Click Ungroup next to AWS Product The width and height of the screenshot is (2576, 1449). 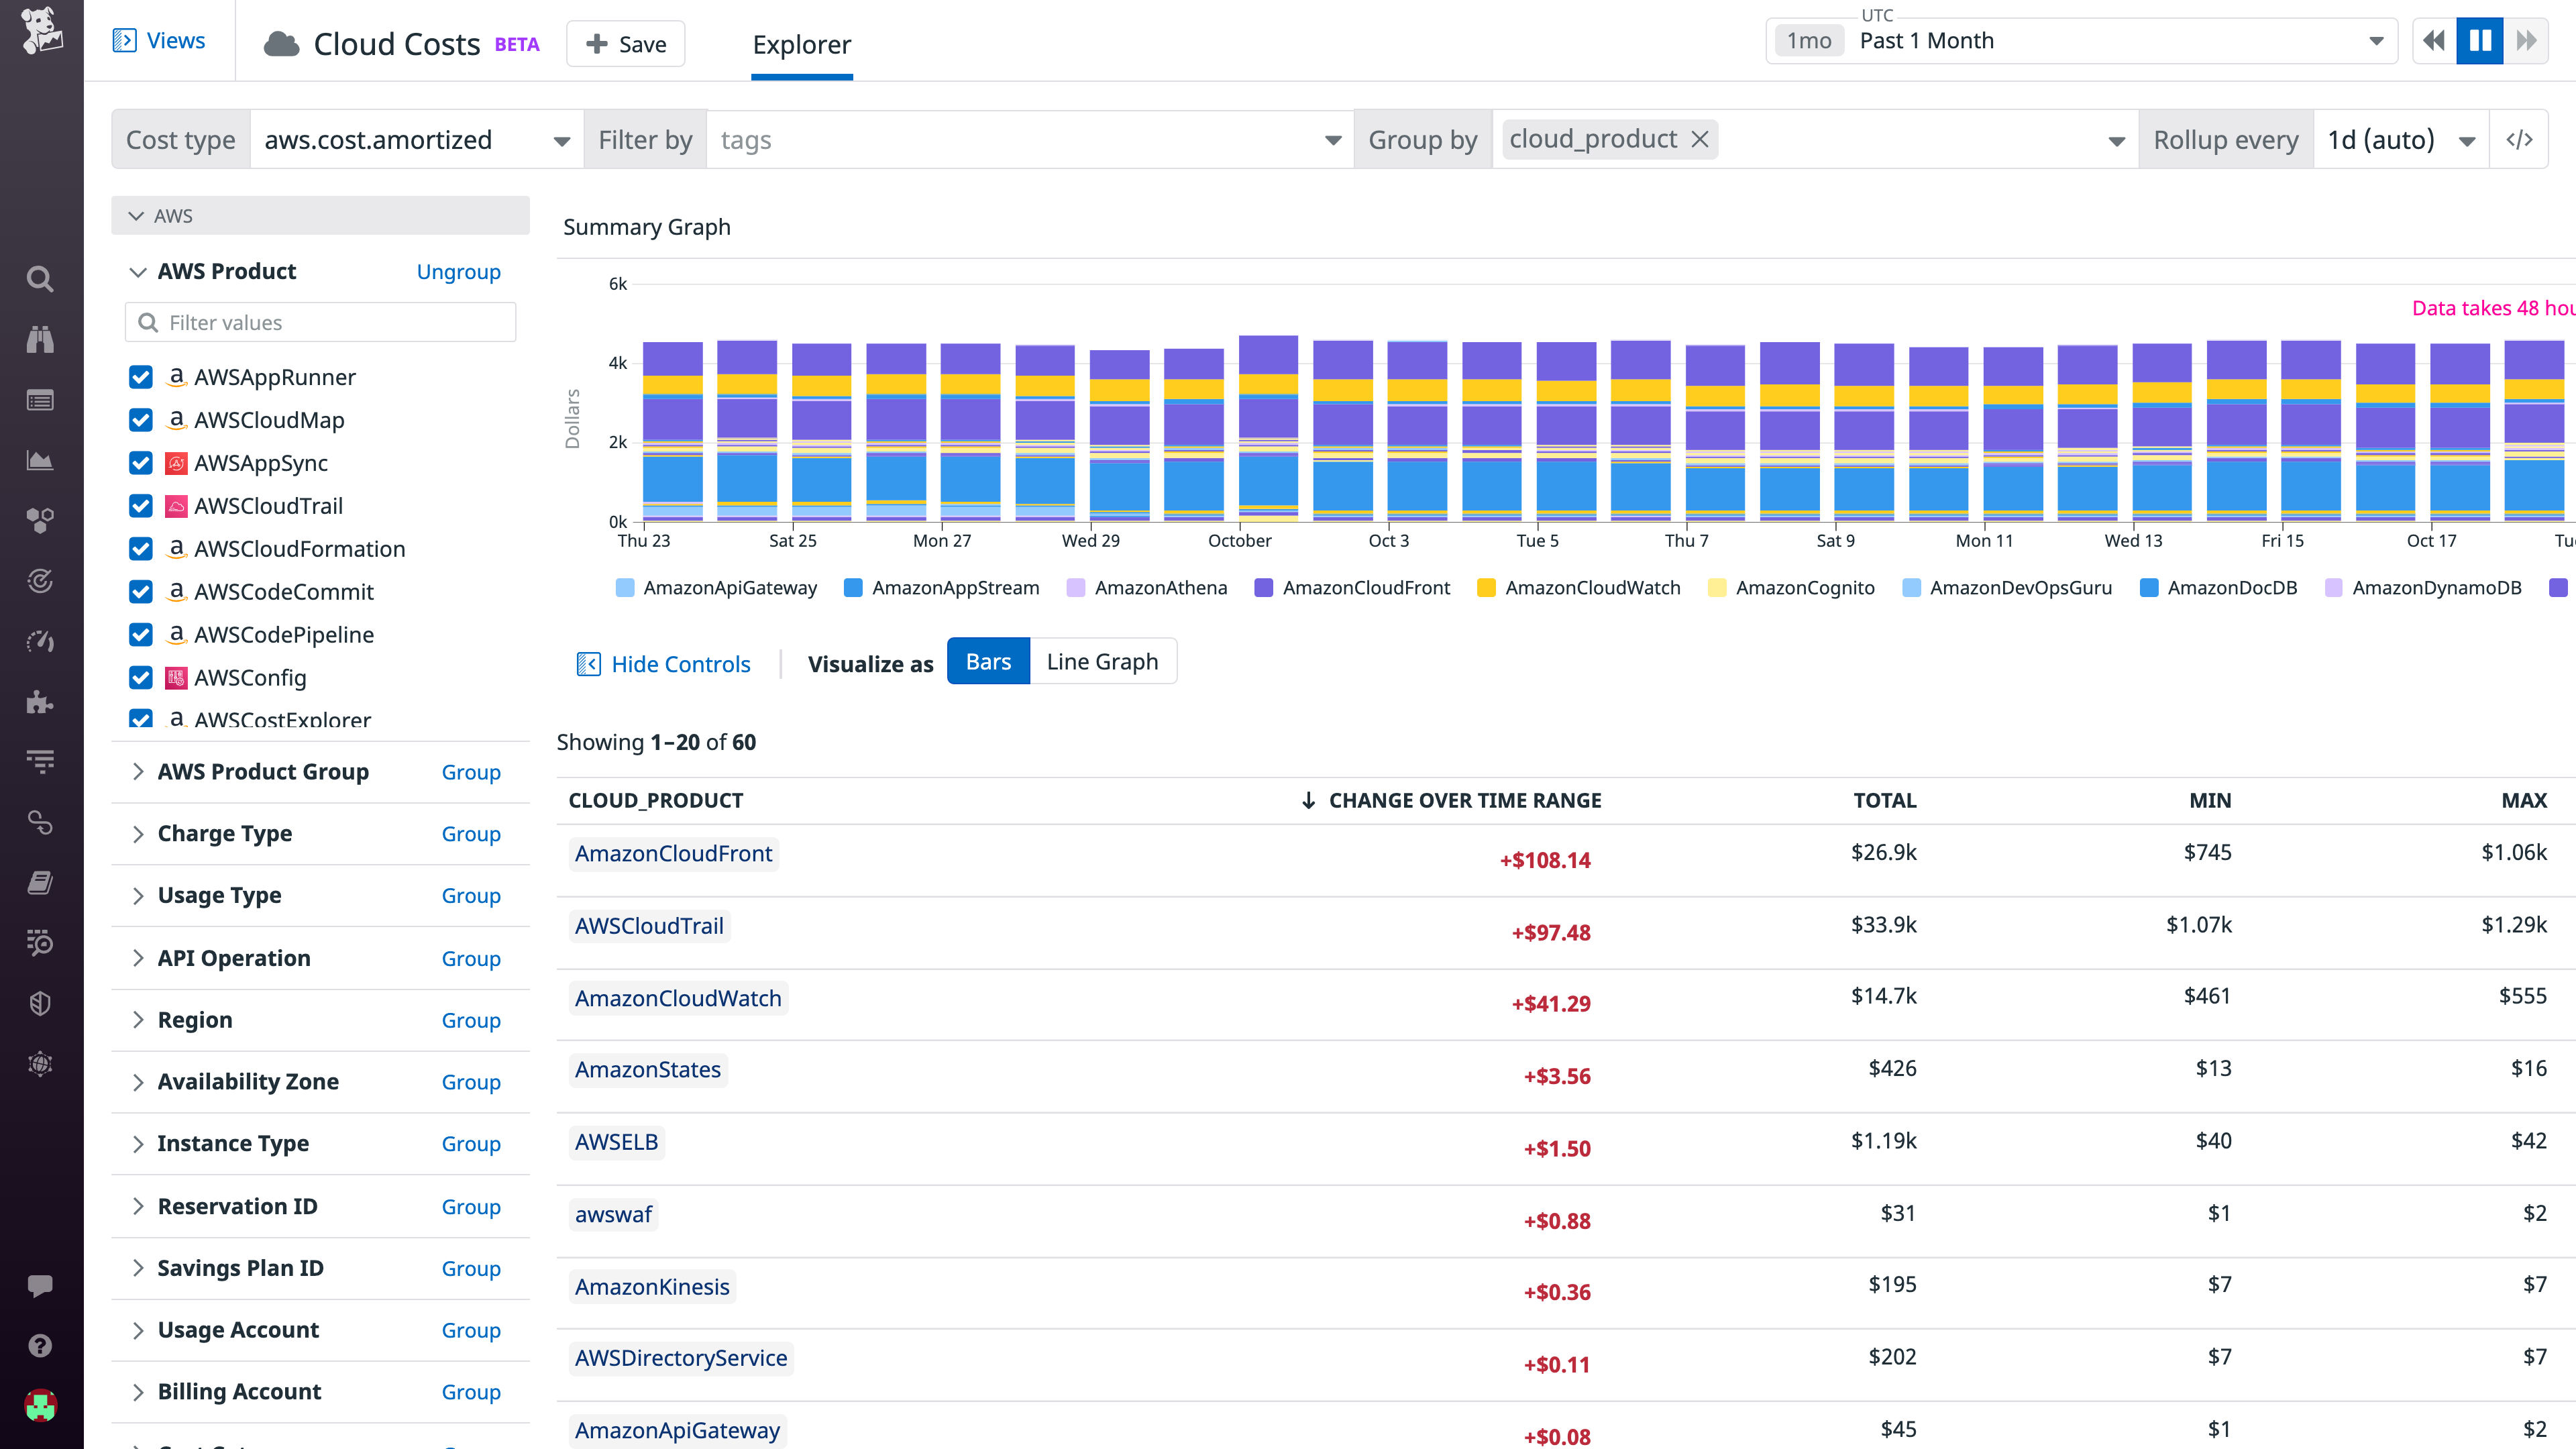(458, 271)
